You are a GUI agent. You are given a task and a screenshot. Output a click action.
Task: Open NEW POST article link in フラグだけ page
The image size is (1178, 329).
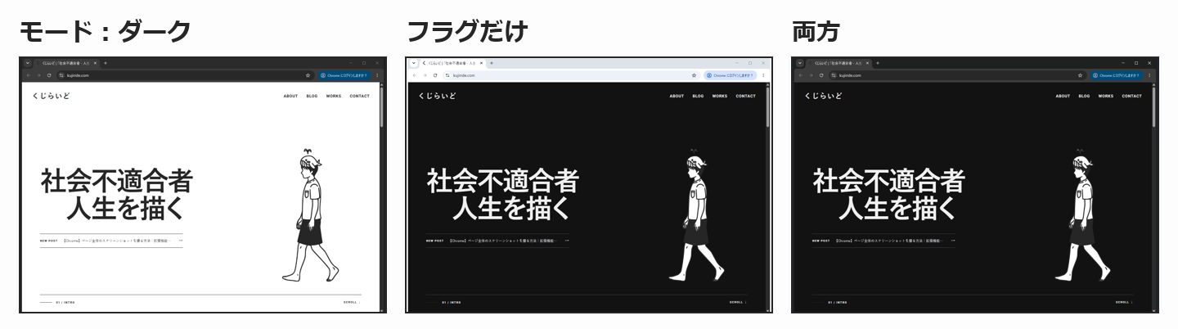(x=497, y=241)
